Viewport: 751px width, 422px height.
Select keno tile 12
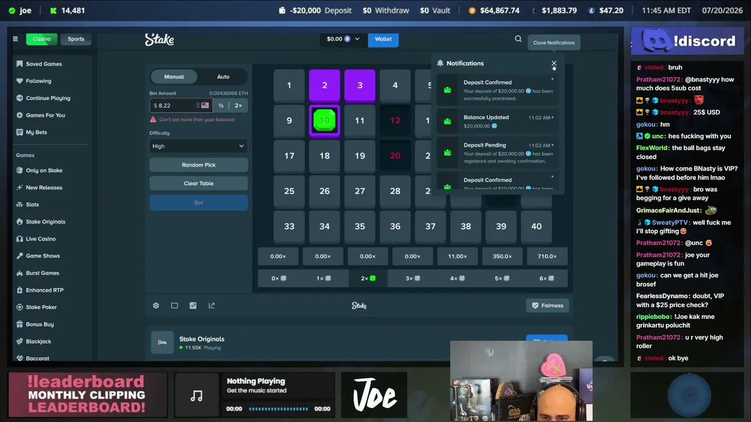pos(395,121)
